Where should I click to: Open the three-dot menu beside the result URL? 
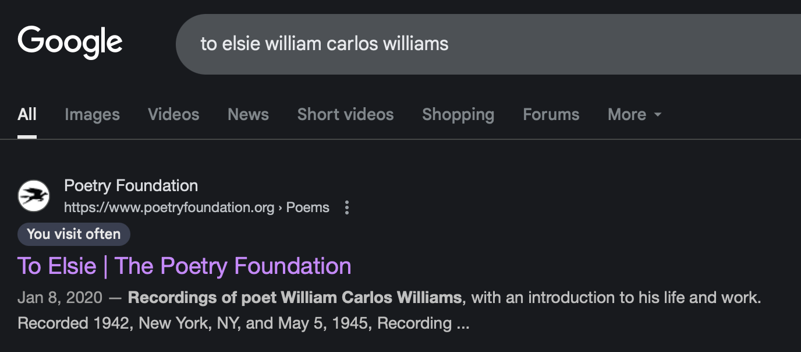tap(347, 207)
